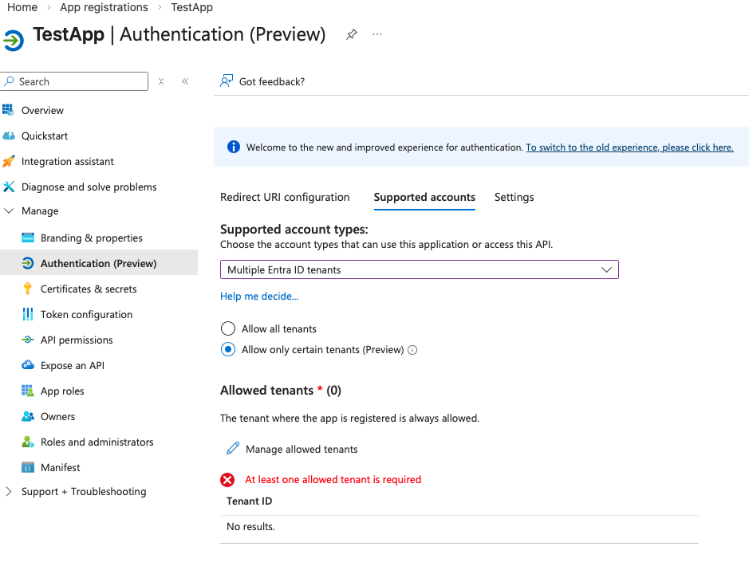Screen dimensions: 749x574
Task: Select Allow only certain tenants radio button
Action: pyautogui.click(x=228, y=349)
